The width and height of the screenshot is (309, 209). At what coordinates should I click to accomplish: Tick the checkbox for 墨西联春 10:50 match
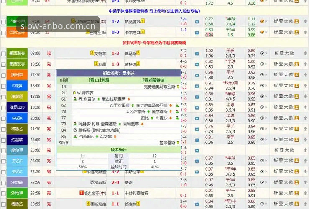(x=3, y=64)
